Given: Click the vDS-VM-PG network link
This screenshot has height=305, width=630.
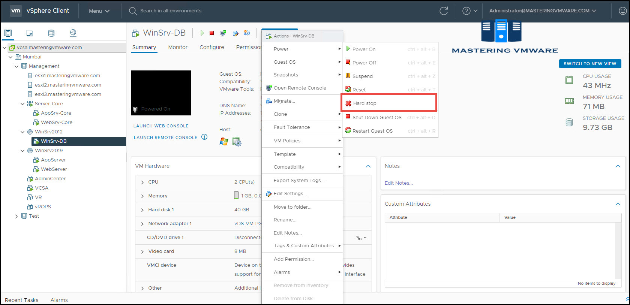Looking at the screenshot, I should (248, 223).
